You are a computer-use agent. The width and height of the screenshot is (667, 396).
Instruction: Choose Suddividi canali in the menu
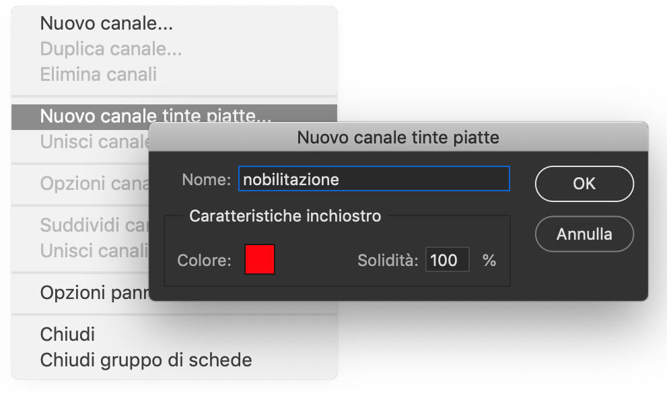[94, 225]
